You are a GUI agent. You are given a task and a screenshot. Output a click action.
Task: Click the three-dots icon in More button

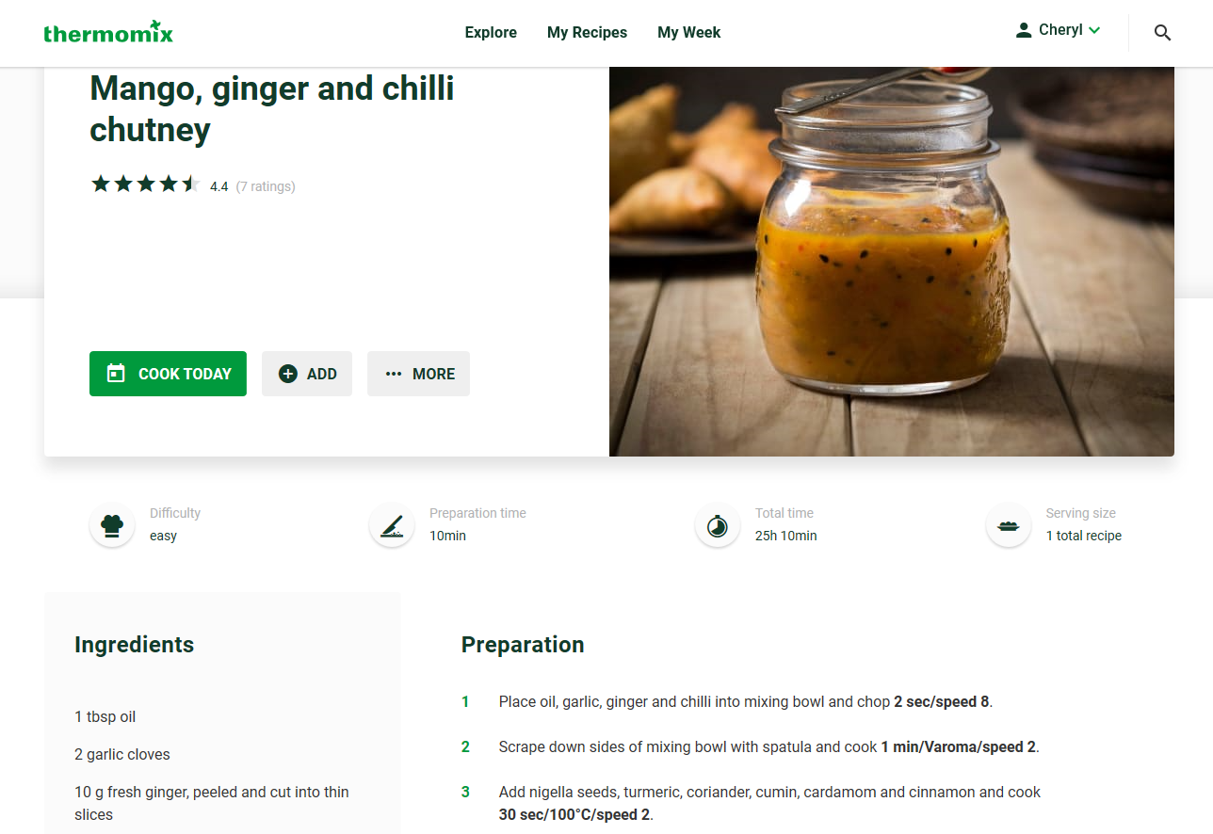(394, 374)
